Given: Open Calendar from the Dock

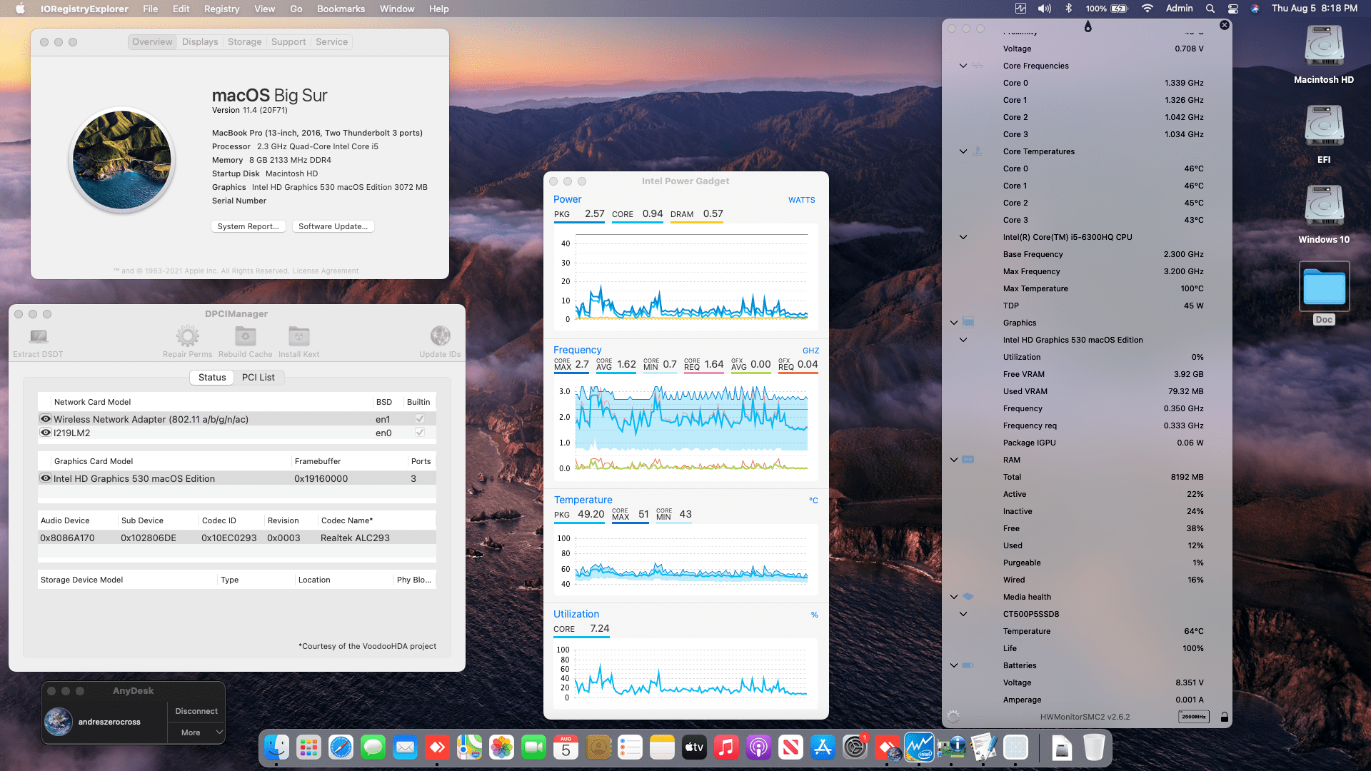Looking at the screenshot, I should (566, 747).
